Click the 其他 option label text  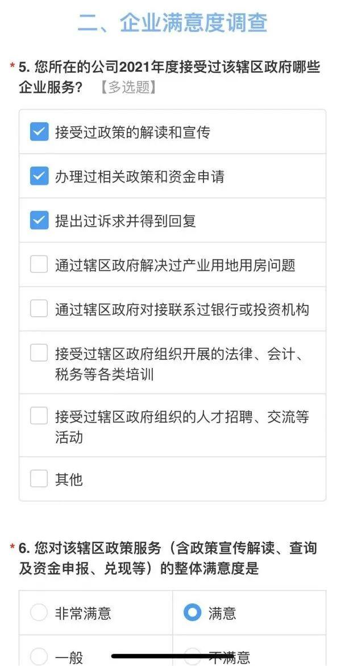click(x=69, y=479)
